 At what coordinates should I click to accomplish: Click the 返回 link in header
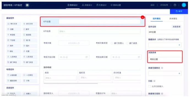click(x=152, y=5)
